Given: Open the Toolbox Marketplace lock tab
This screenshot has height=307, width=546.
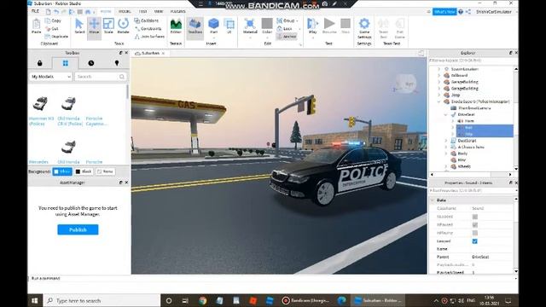Looking at the screenshot, I should pos(40,63).
